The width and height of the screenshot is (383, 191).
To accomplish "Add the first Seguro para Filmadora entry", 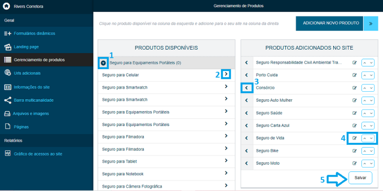I will point(226,136).
